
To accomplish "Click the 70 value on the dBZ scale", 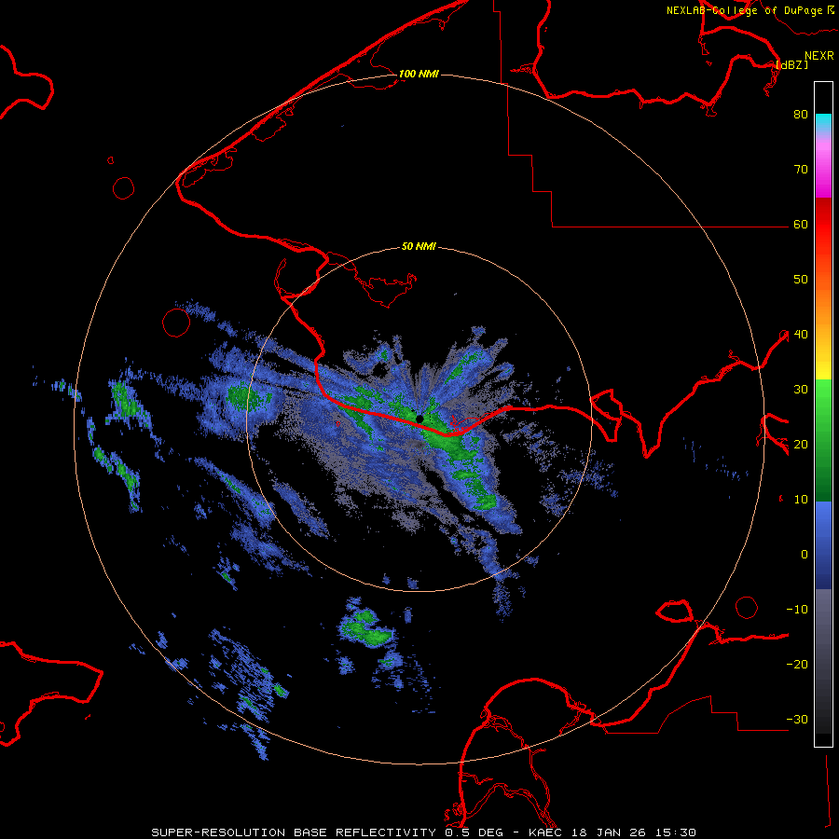I will [x=801, y=170].
